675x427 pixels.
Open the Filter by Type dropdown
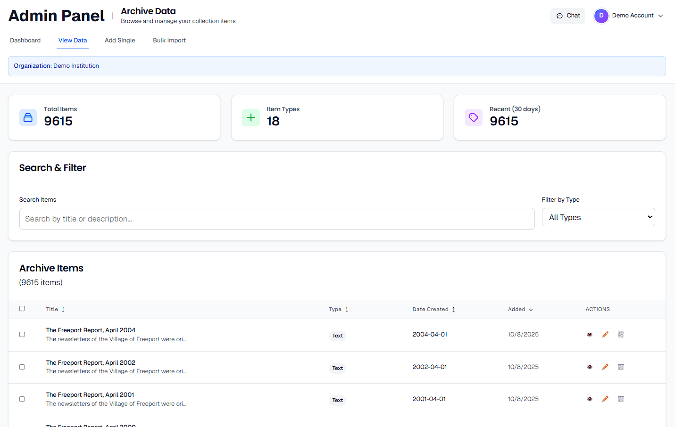(598, 217)
